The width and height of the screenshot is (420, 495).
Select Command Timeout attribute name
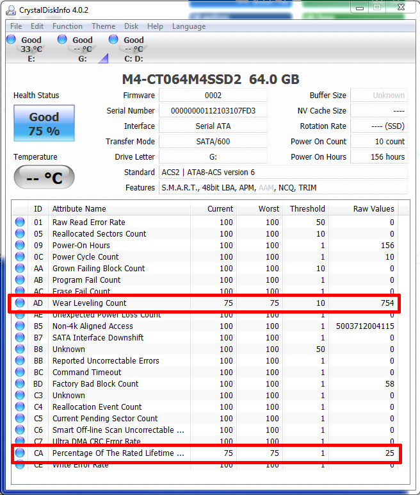coord(86,373)
